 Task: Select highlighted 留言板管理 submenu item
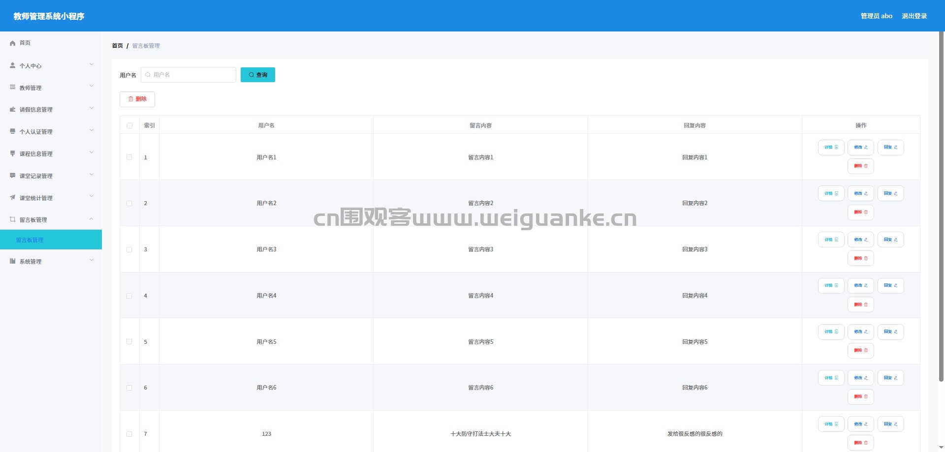(x=51, y=240)
